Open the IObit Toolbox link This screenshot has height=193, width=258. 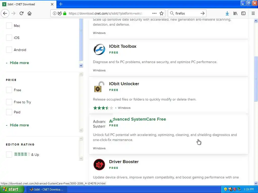[123, 46]
